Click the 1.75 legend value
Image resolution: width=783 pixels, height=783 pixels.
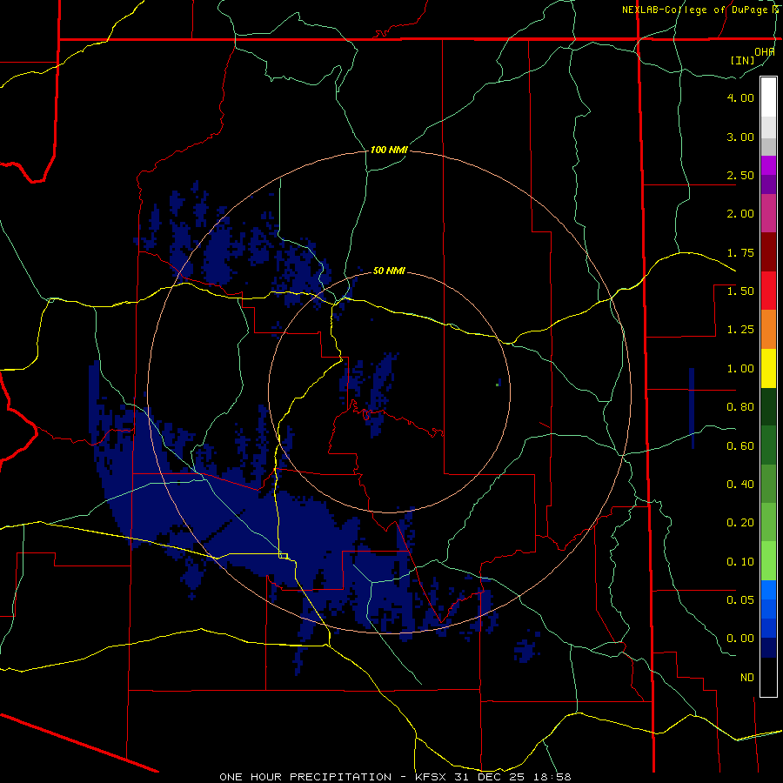(x=740, y=252)
